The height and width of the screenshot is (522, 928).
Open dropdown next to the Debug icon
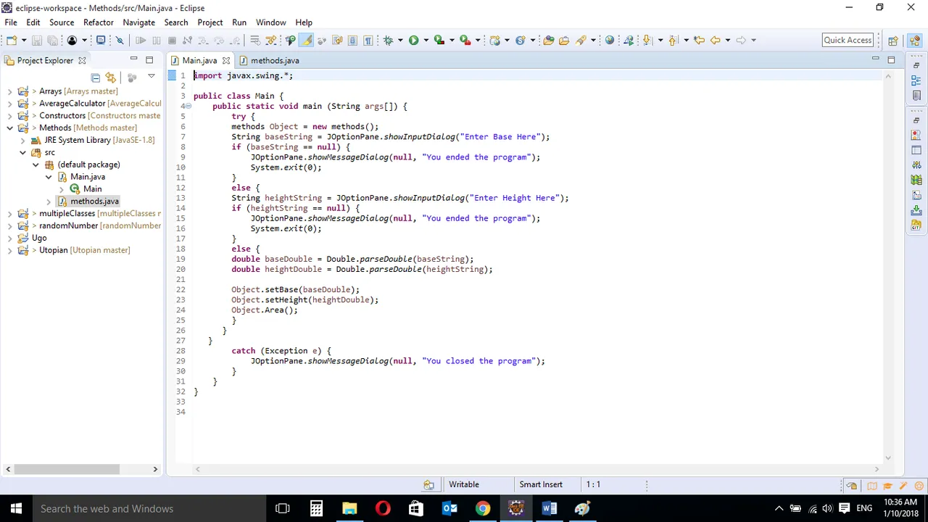401,40
